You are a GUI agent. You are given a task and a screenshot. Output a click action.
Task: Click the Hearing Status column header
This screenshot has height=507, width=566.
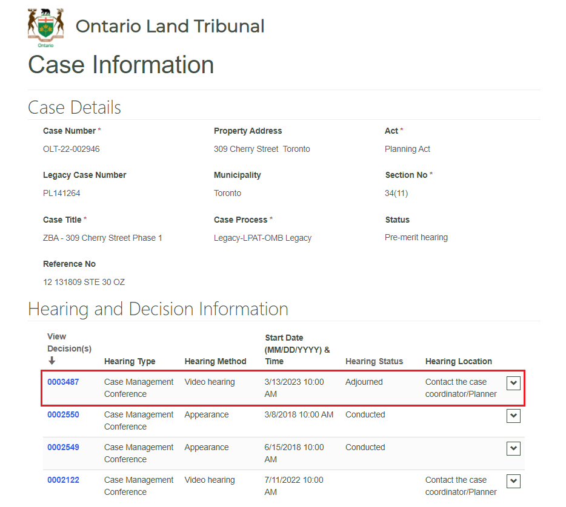point(374,361)
